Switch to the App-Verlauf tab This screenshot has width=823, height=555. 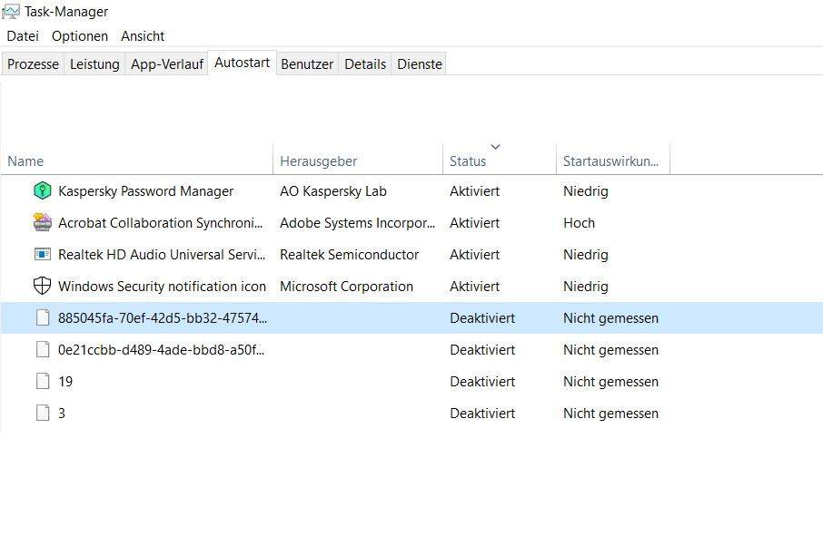(x=167, y=64)
